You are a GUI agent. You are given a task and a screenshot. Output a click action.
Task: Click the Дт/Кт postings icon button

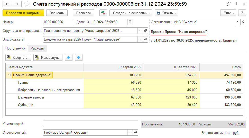pyautogui.click(x=103, y=13)
